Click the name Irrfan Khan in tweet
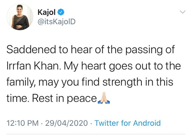 click(x=34, y=66)
